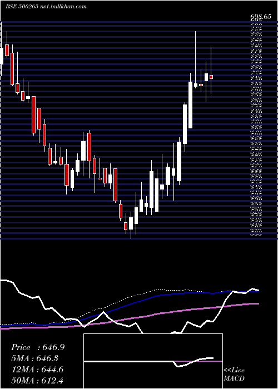The image size is (278, 389).
Task: Click the 698.65 top price label
Action: [261, 17]
